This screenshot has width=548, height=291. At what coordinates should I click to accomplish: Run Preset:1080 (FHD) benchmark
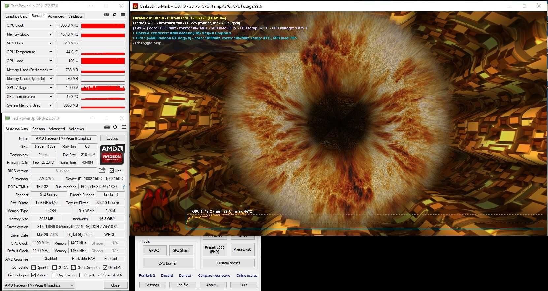(215, 249)
